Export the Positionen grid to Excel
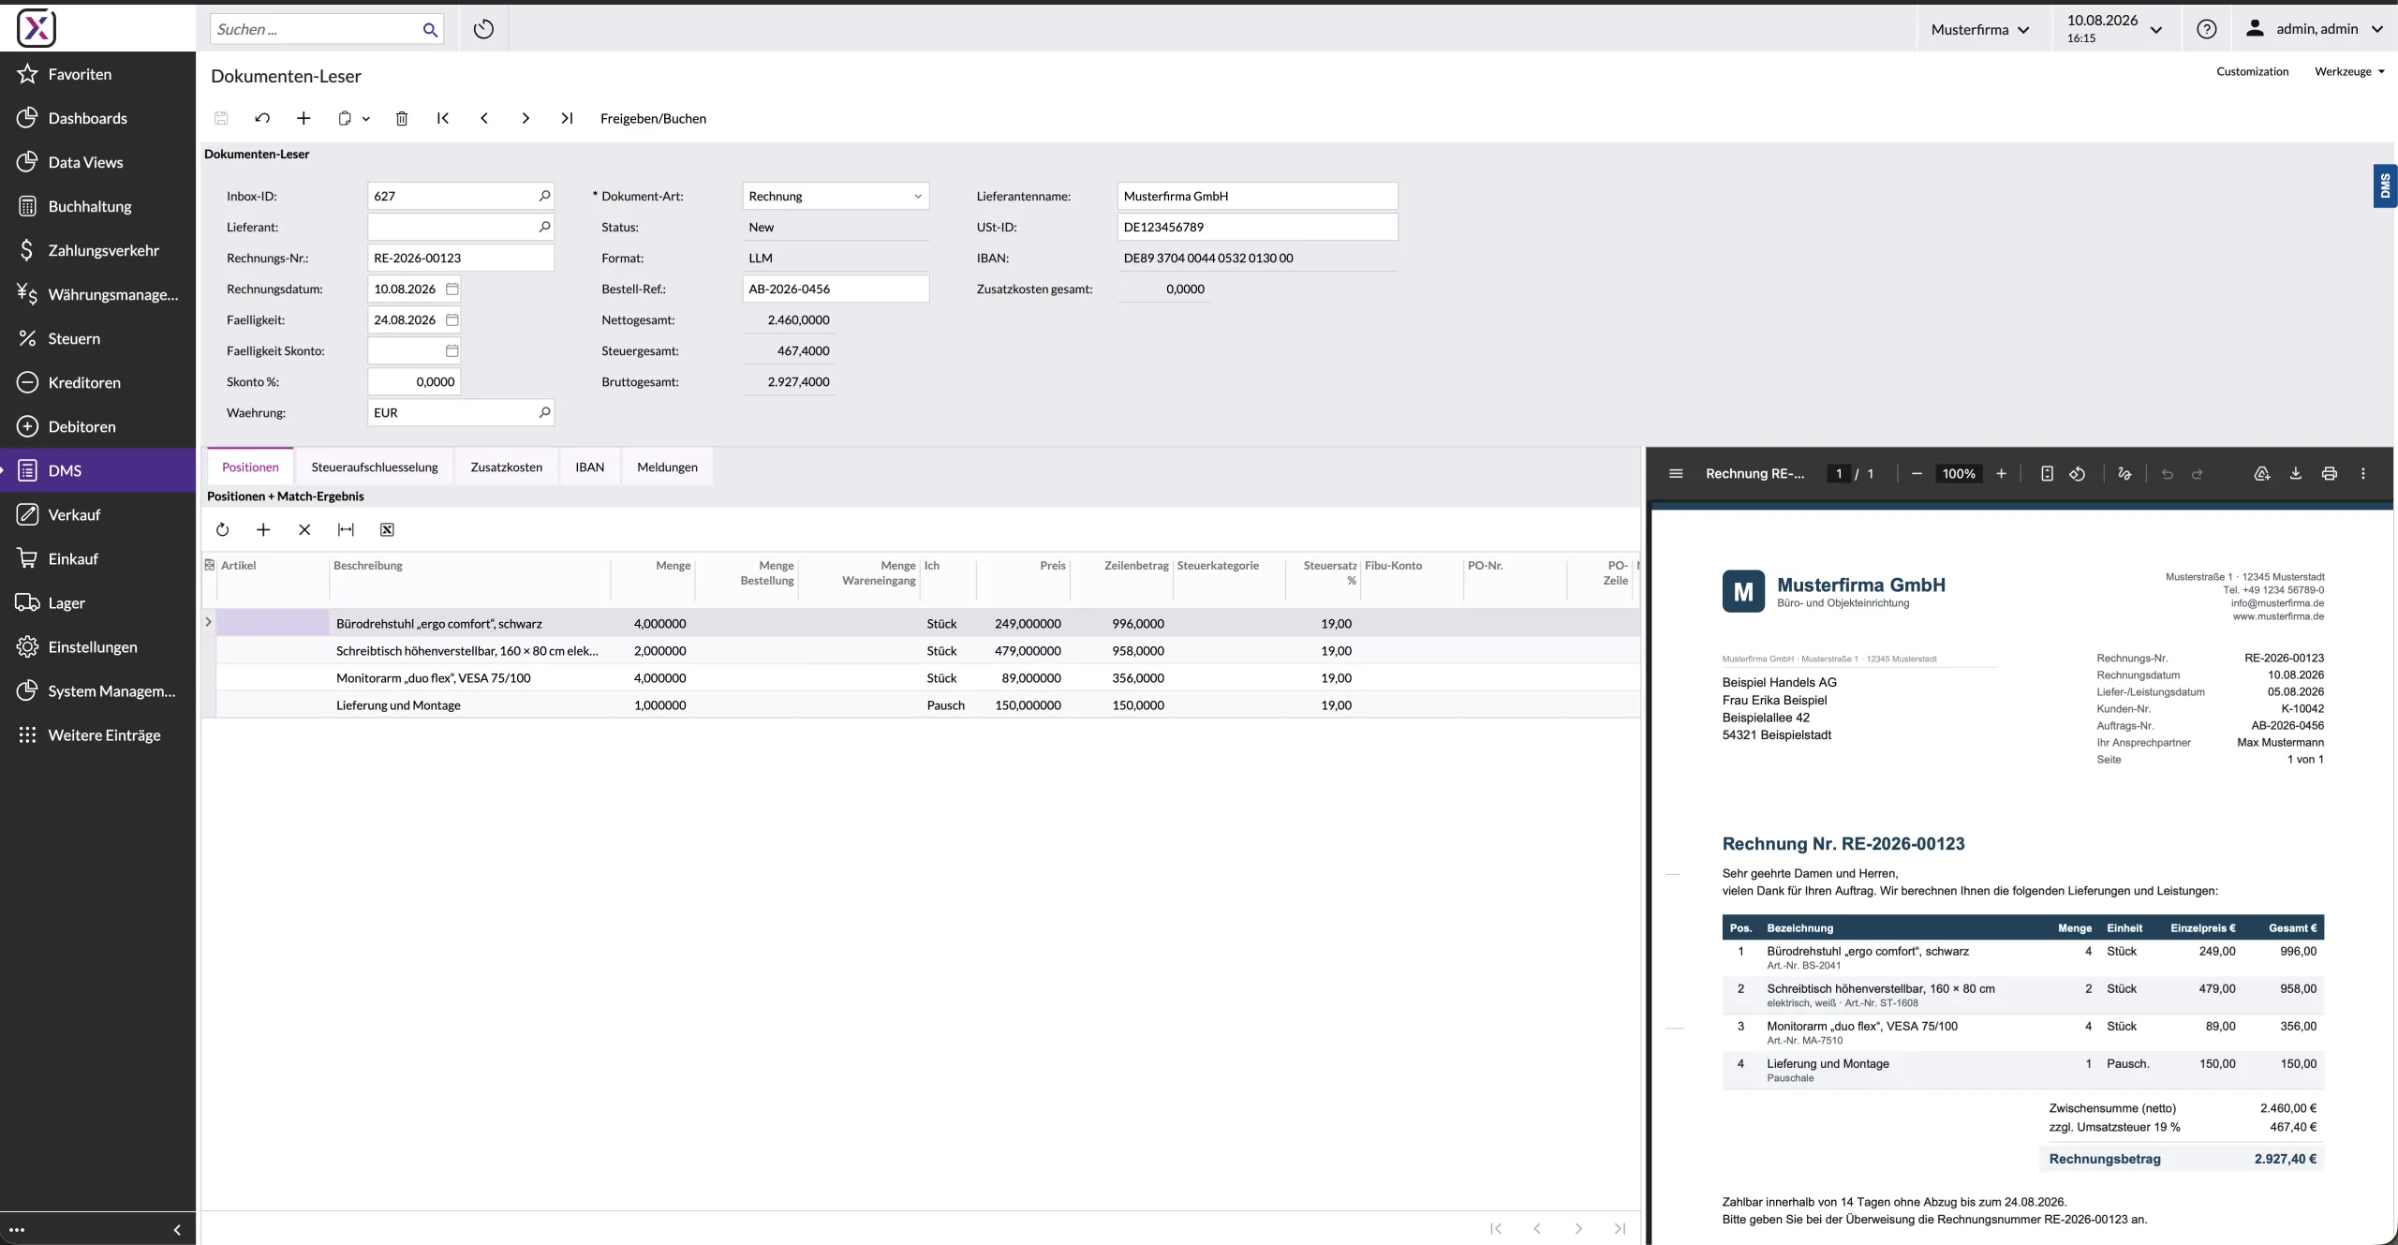This screenshot has width=2398, height=1245. 387,529
